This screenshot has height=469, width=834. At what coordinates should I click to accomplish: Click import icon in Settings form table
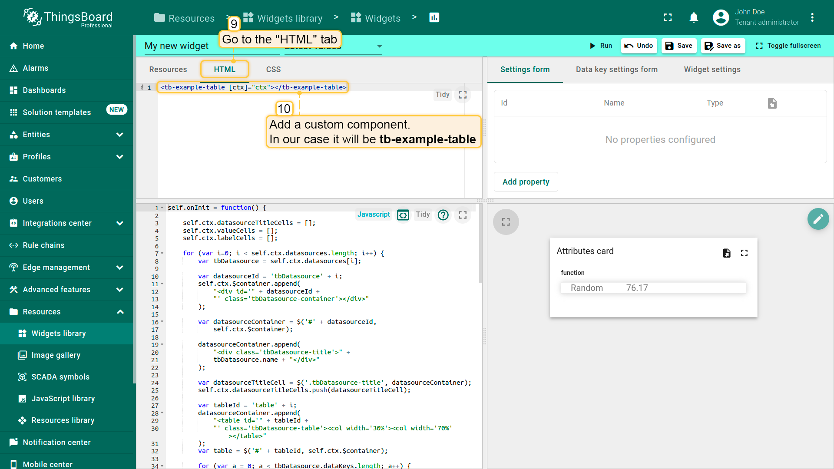(x=772, y=103)
